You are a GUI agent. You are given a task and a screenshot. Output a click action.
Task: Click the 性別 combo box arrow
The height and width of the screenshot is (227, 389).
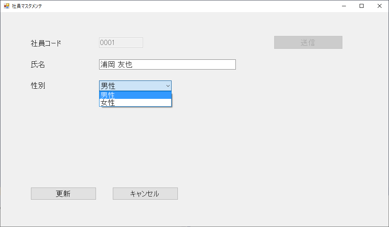pos(168,86)
